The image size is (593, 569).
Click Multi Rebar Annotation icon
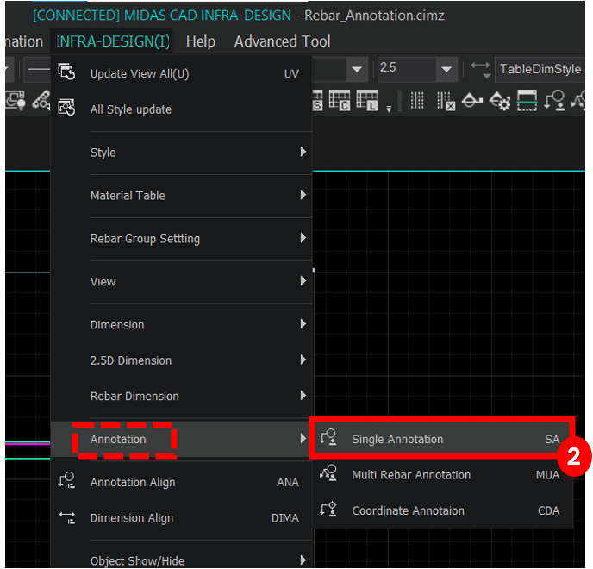[328, 473]
